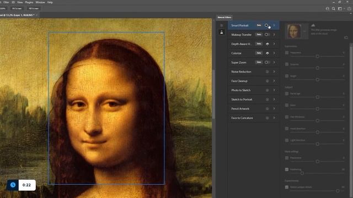Image resolution: width=353 pixels, height=198 pixels.
Task: Open the View menu
Action: pos(20,2)
